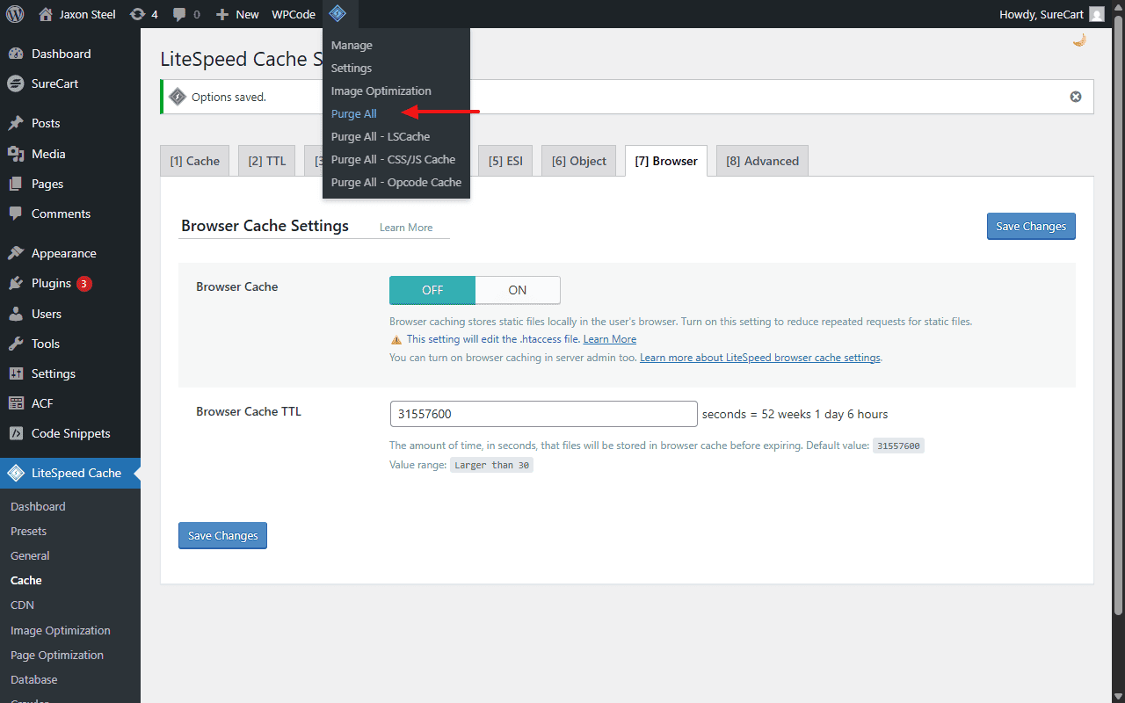This screenshot has height=703, width=1125.
Task: Click the Comments speech bubble icon in sidebar
Action: (x=16, y=214)
